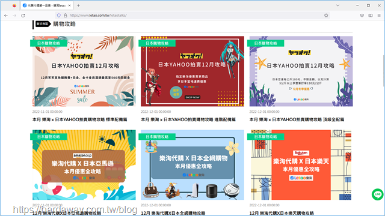Select the 樂淘letao browser tab
Screen dimensions: 385x216
(x=47, y=5)
